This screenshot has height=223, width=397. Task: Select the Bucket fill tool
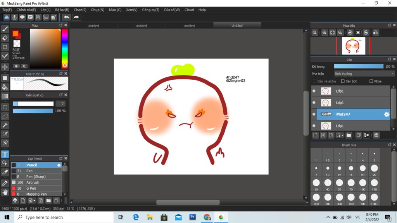[x=5, y=87]
